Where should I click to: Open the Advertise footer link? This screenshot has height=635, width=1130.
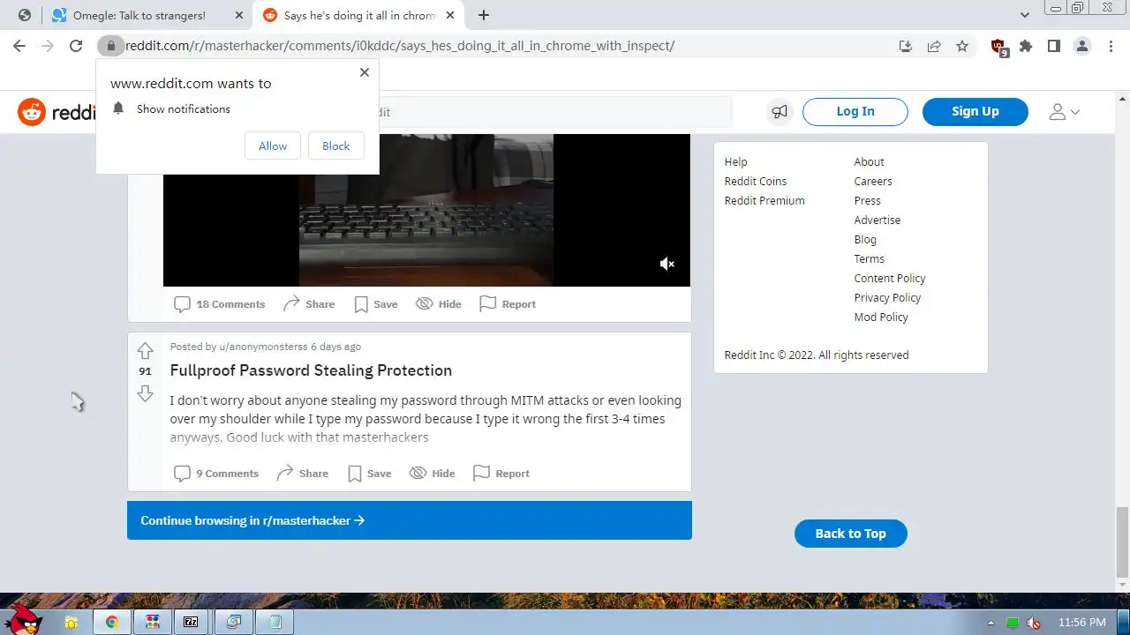(878, 220)
